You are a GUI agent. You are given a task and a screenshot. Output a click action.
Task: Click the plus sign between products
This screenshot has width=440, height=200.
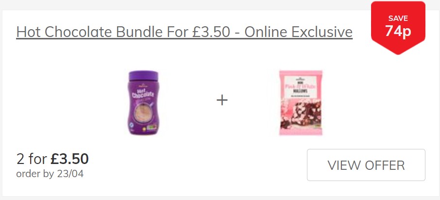tap(222, 100)
